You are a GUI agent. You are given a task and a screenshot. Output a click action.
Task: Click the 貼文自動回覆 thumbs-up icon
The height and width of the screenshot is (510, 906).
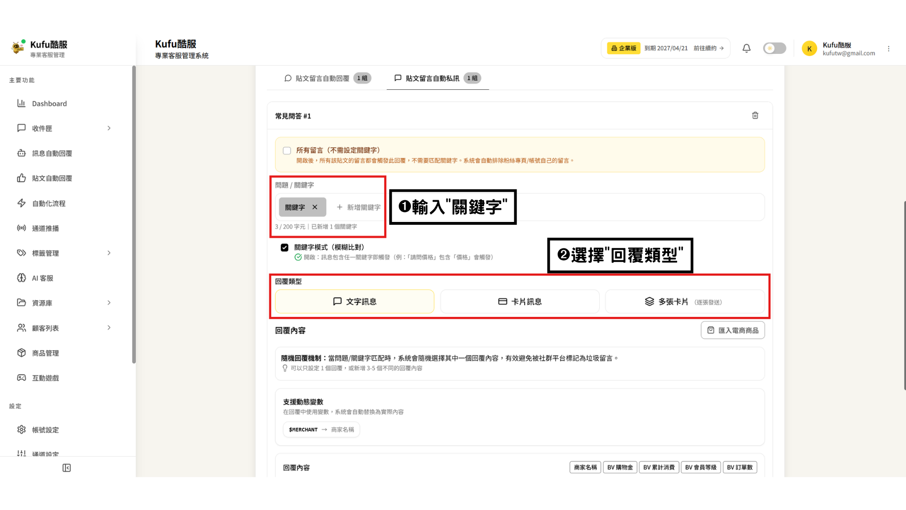click(x=21, y=178)
